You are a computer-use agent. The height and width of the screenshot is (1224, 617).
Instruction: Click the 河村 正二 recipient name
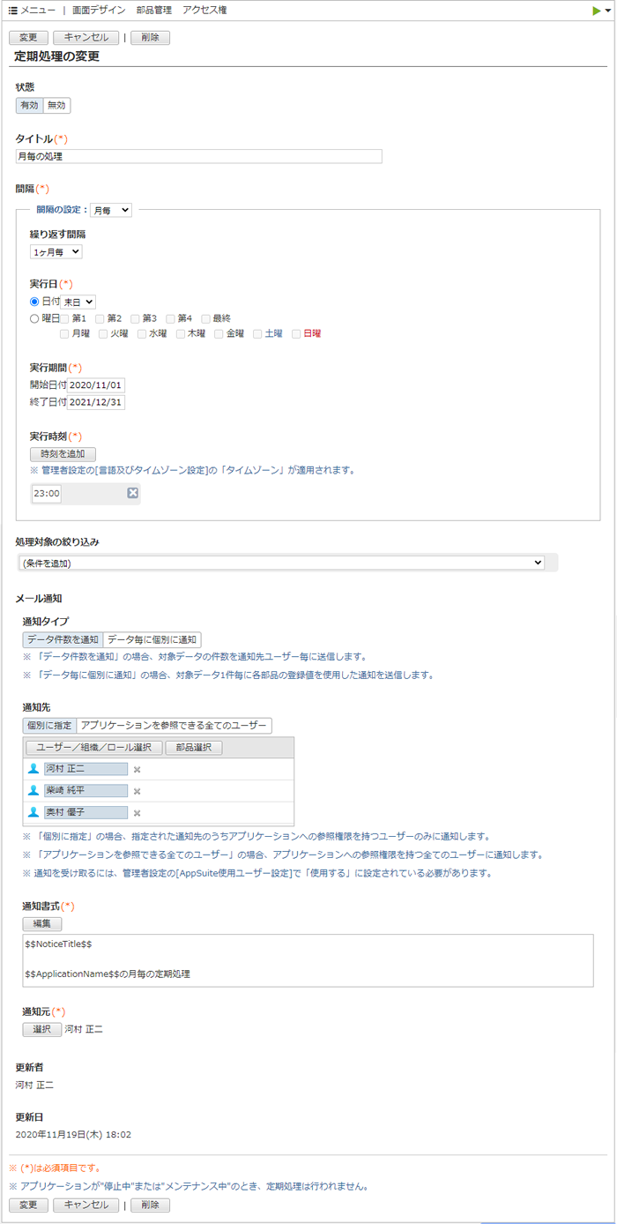click(x=85, y=769)
